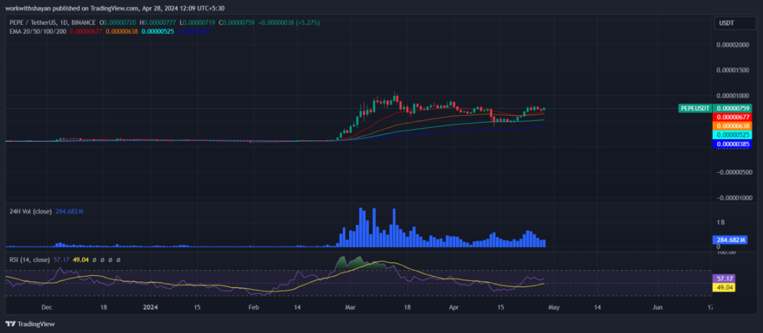Viewport: 763px width, 333px height.
Task: Click the PEPEUSDT price label tag
Action: 694,108
